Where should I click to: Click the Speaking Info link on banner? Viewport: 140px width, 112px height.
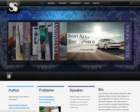[x=87, y=50]
